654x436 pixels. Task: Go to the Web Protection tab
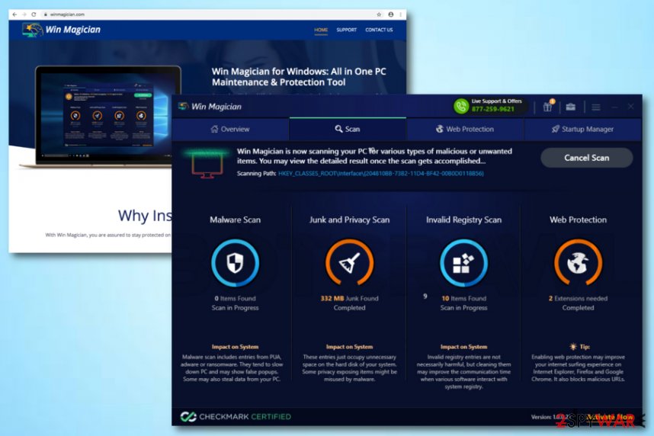464,130
